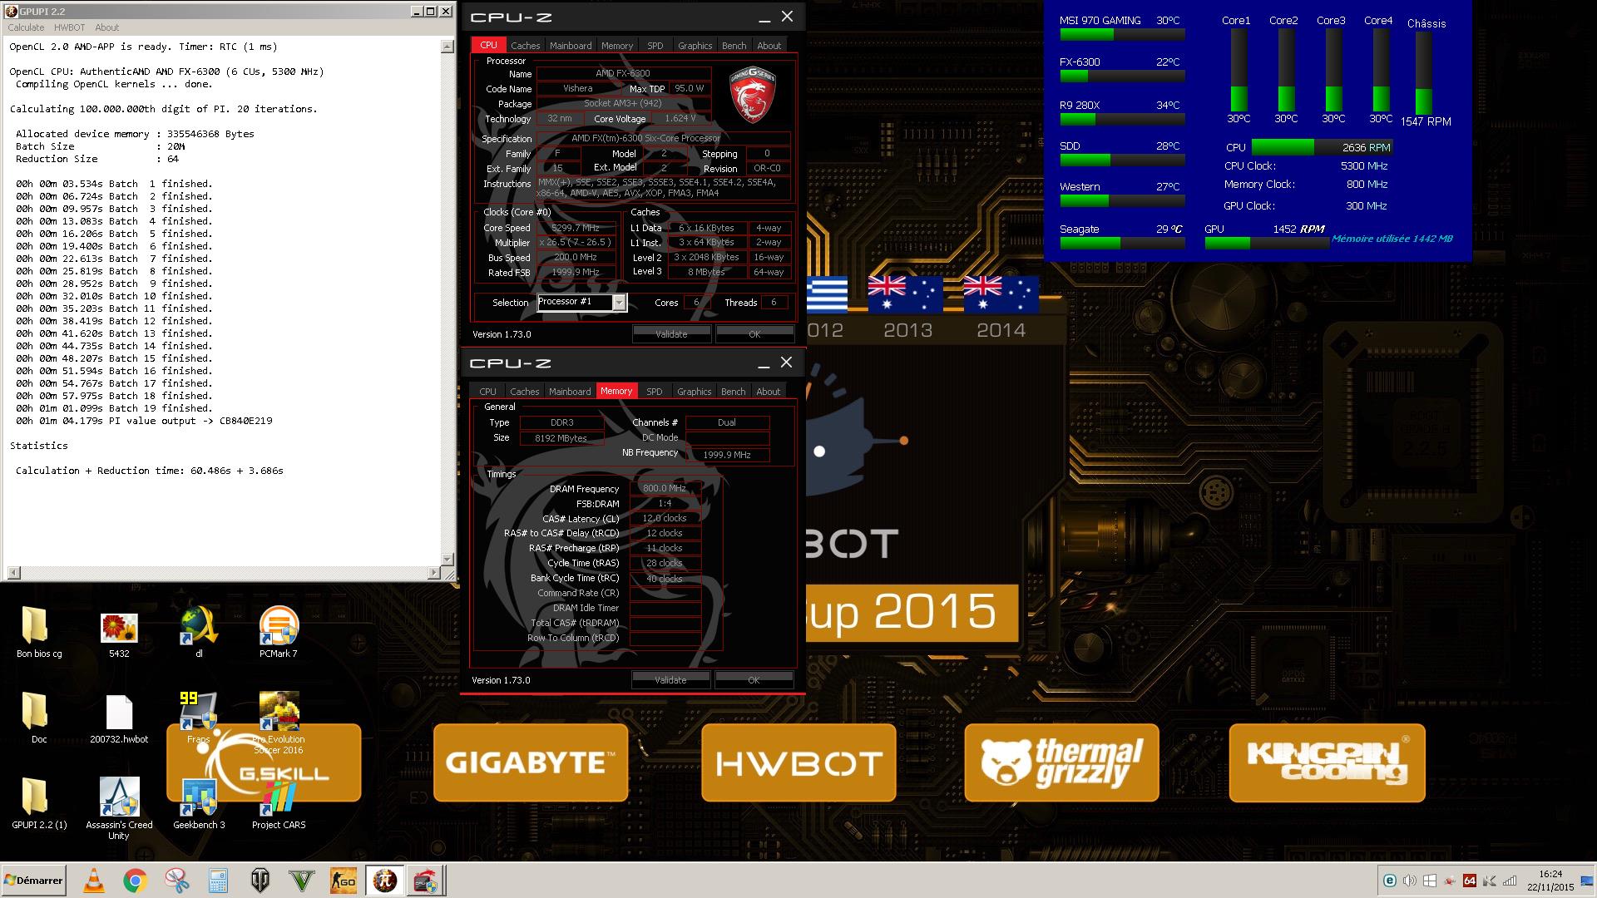1597x898 pixels.
Task: Click OK in CPU-Z timings window
Action: (754, 680)
